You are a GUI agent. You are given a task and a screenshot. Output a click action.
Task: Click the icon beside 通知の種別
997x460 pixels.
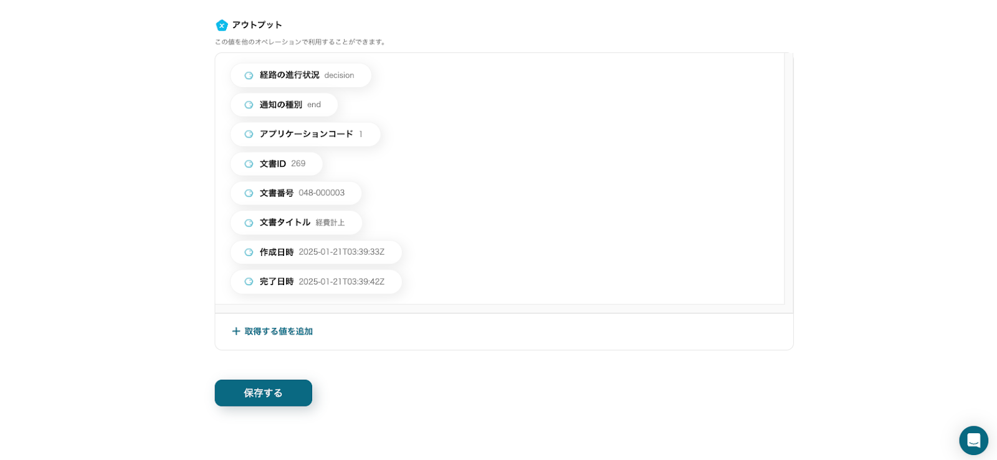point(249,105)
